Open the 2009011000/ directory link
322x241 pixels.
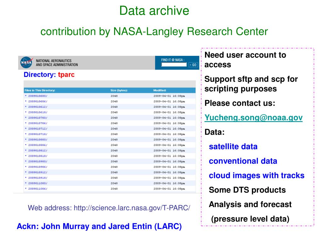tap(38, 183)
